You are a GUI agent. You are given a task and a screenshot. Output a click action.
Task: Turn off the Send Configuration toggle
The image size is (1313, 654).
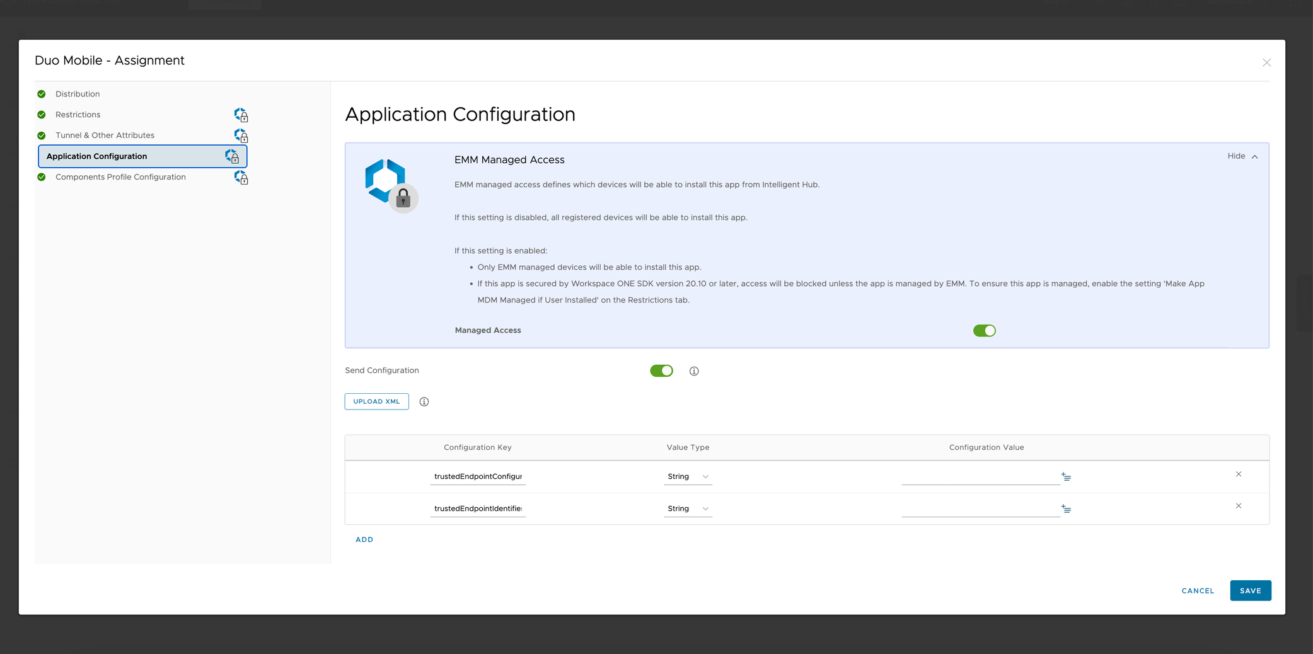662,370
